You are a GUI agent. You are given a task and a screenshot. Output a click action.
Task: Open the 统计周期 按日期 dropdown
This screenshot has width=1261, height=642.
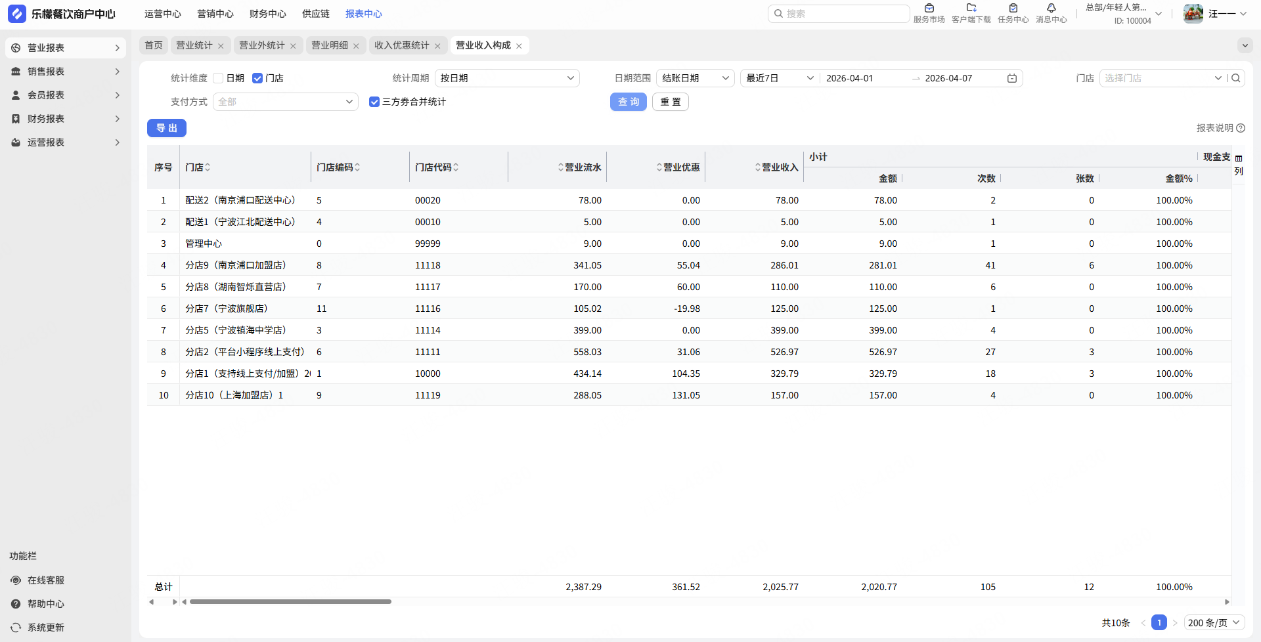[507, 78]
